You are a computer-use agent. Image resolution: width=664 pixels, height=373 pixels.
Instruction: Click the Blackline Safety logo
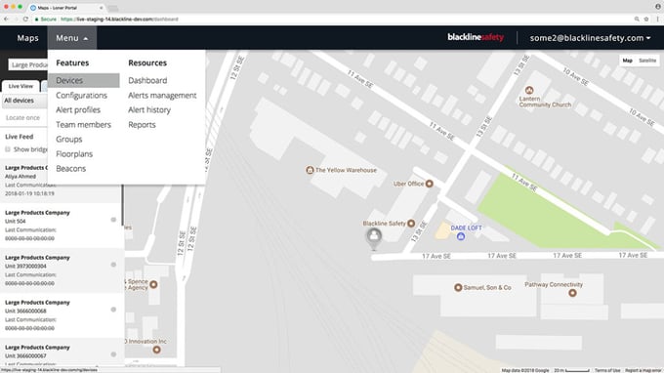(476, 37)
